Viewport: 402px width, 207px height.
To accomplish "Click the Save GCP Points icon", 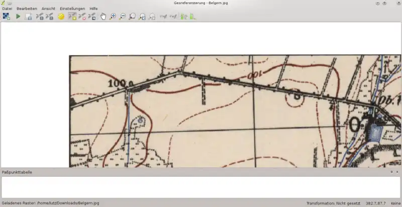I will 49,17.
